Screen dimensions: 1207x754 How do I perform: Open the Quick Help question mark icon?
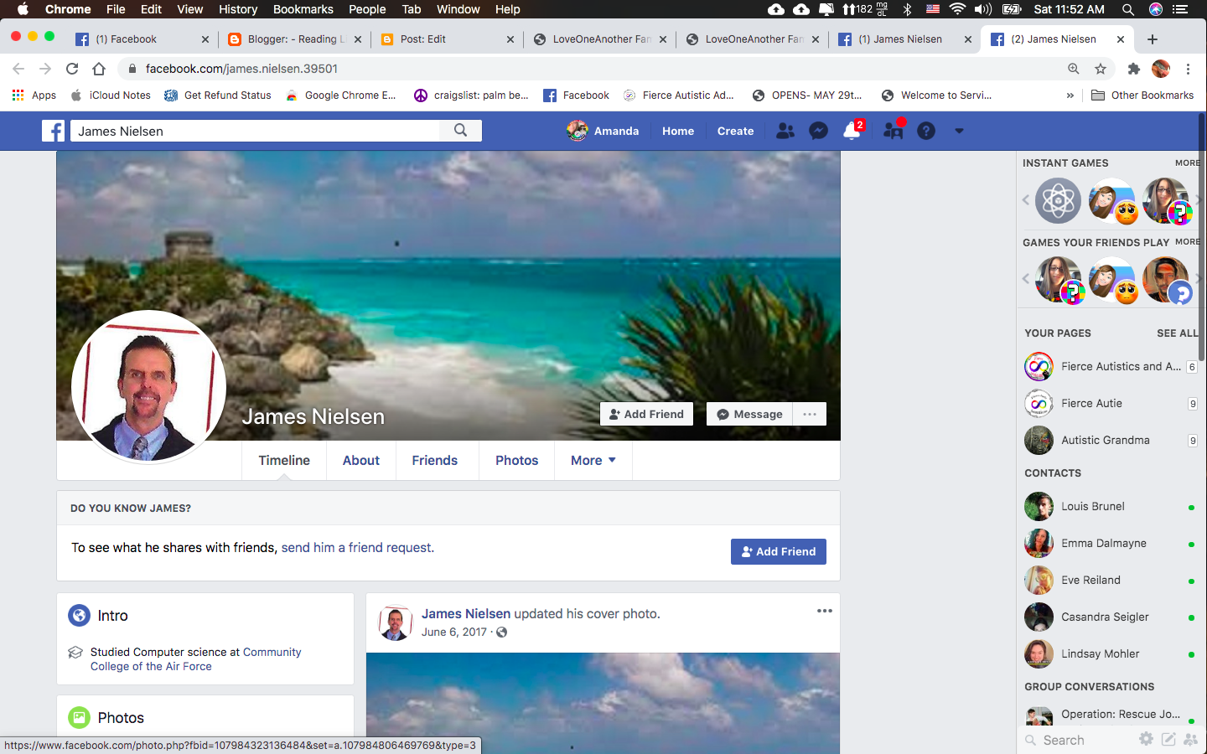click(x=926, y=131)
